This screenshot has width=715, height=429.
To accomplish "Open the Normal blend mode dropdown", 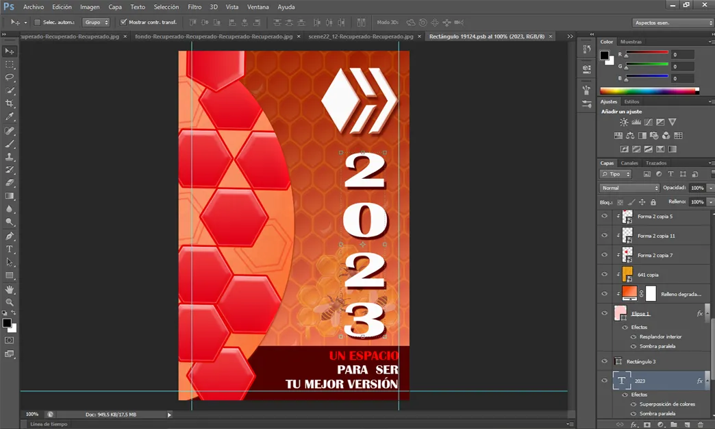I will pyautogui.click(x=629, y=188).
